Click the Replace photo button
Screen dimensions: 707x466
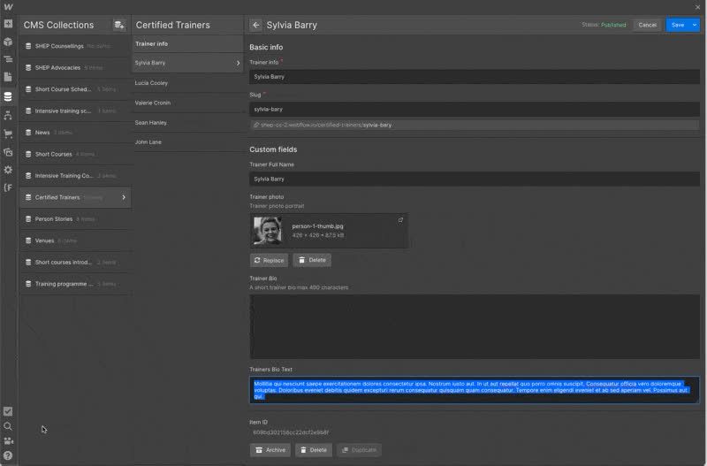(x=269, y=260)
